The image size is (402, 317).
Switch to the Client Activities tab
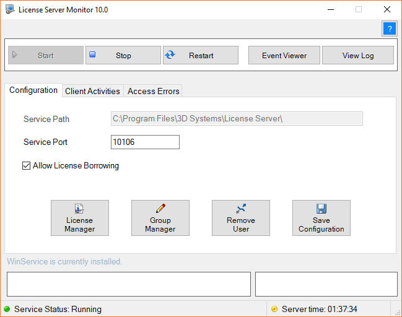pyautogui.click(x=92, y=91)
